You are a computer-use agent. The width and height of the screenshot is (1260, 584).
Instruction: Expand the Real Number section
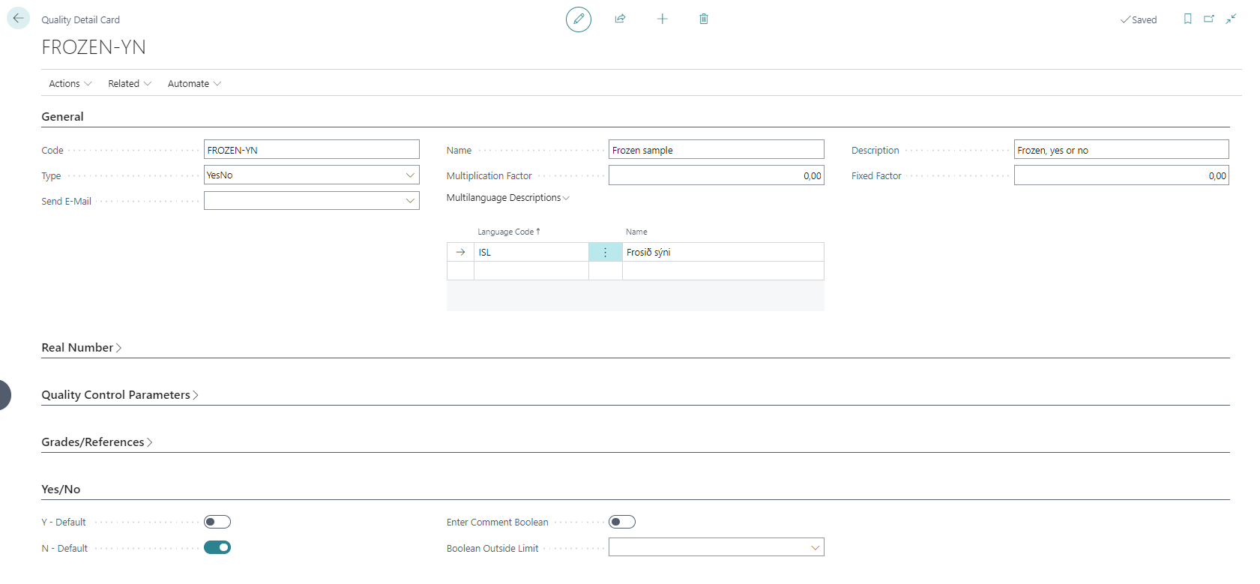click(81, 348)
